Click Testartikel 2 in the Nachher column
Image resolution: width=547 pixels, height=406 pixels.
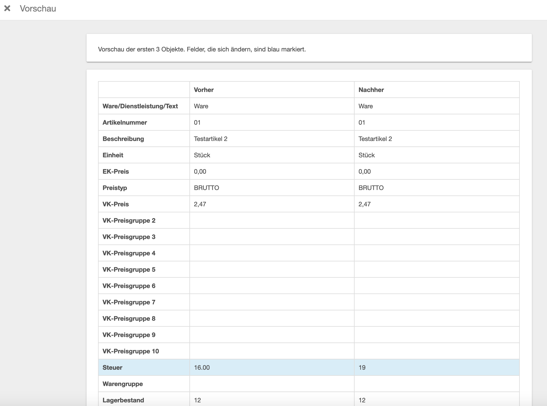pos(375,139)
